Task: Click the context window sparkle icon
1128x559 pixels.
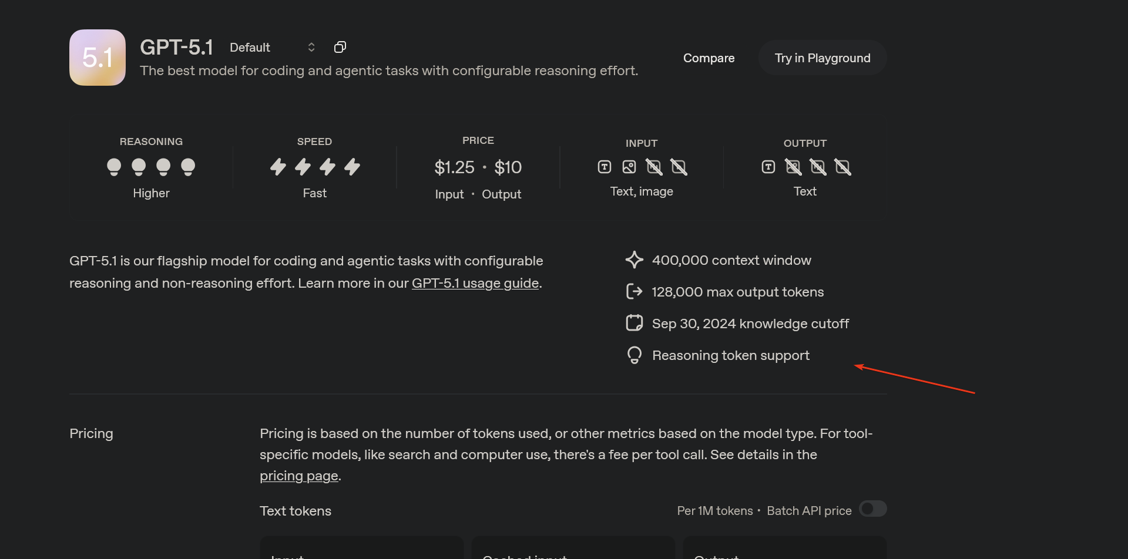Action: pyautogui.click(x=634, y=260)
